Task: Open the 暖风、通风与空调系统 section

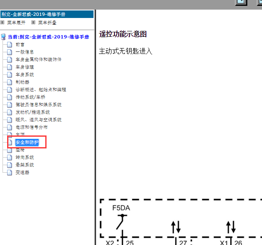Action: pos(39,120)
